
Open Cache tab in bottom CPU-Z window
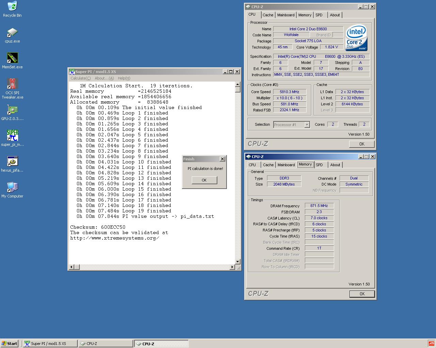tap(268, 165)
